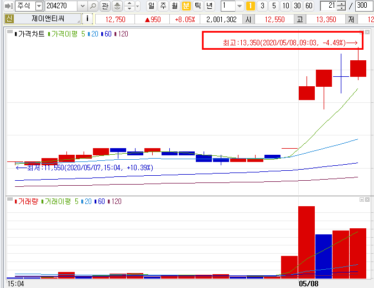The height and width of the screenshot is (288, 374).
Task: Click the 가격차트 legend label
Action: (x=29, y=34)
